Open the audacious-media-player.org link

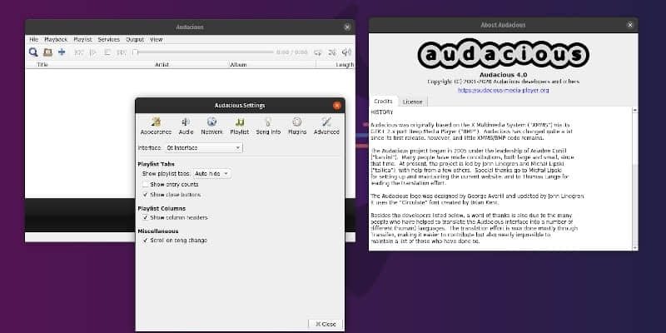(503, 91)
